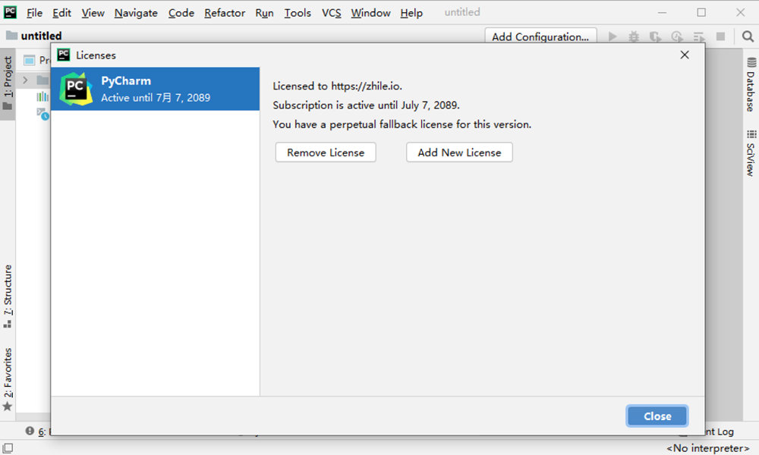The image size is (759, 455).
Task: Click the green Run toolbar icon
Action: 613,36
